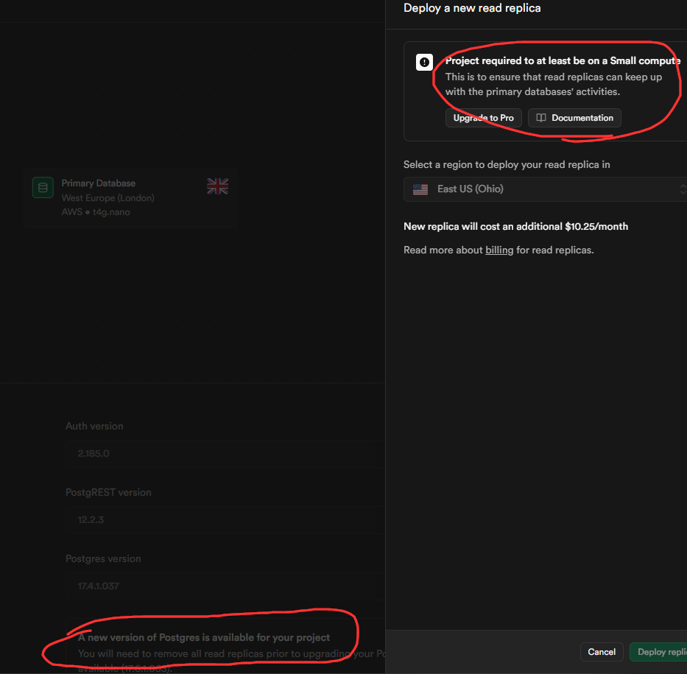The height and width of the screenshot is (674, 687).
Task: Select the PostgREST version field 12.2.3
Action: coord(221,520)
